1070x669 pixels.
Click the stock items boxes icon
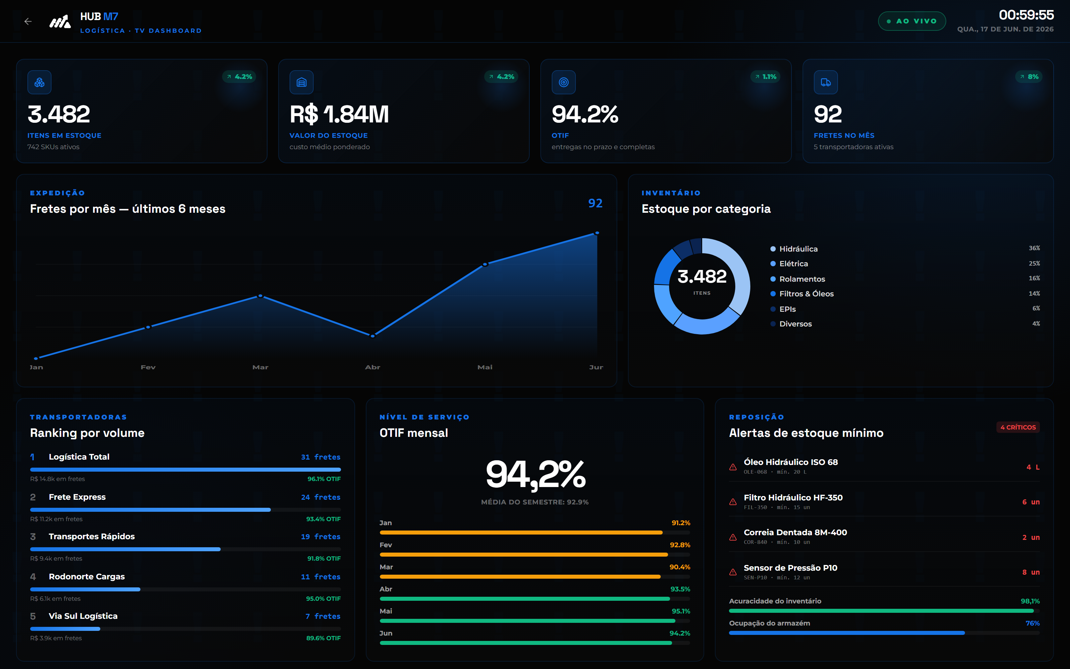pos(39,82)
